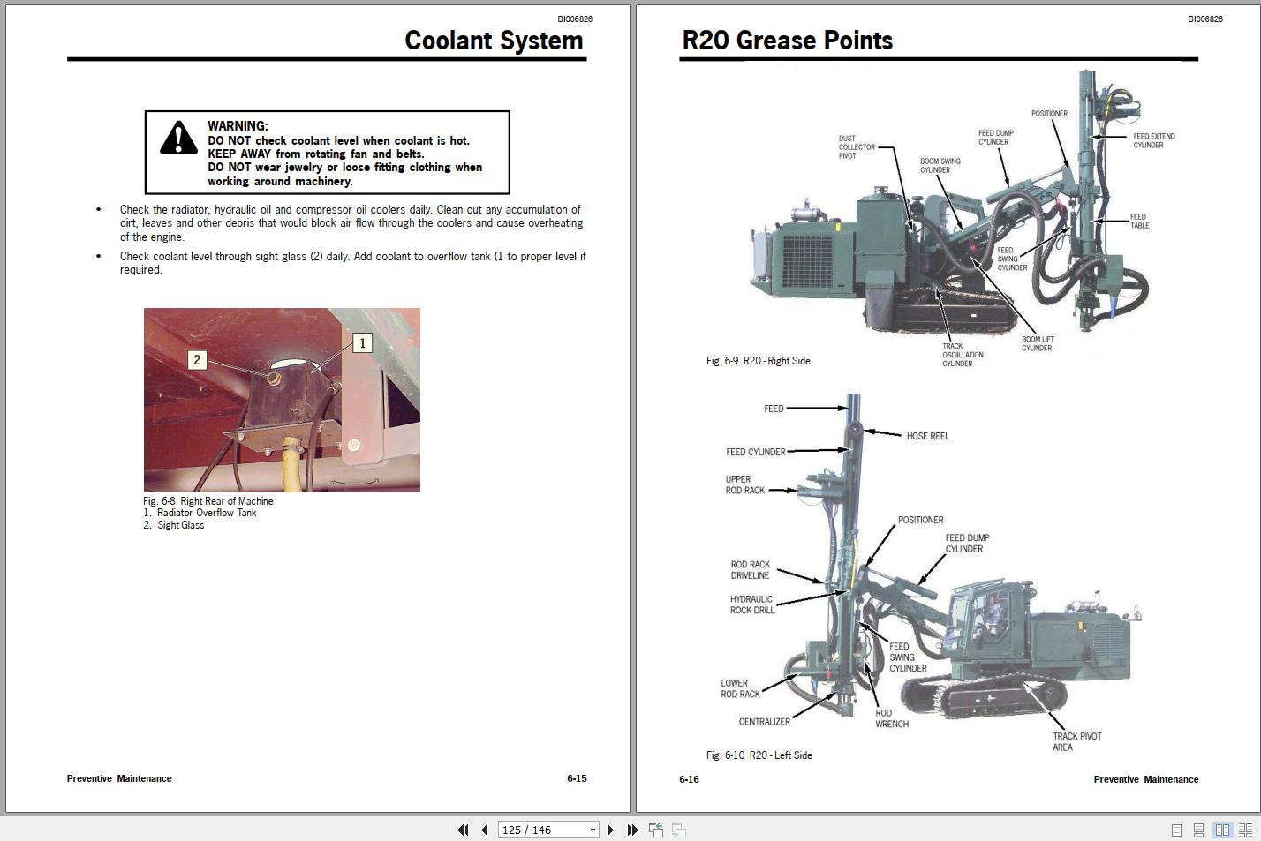This screenshot has width=1261, height=841.
Task: Click the warning triangle icon
Action: (x=179, y=138)
